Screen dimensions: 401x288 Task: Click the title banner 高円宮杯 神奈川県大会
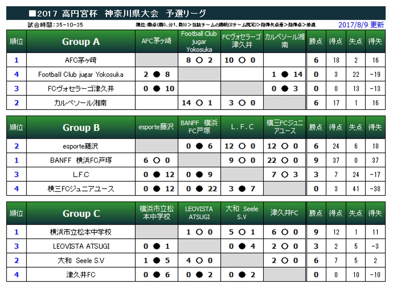[110, 13]
